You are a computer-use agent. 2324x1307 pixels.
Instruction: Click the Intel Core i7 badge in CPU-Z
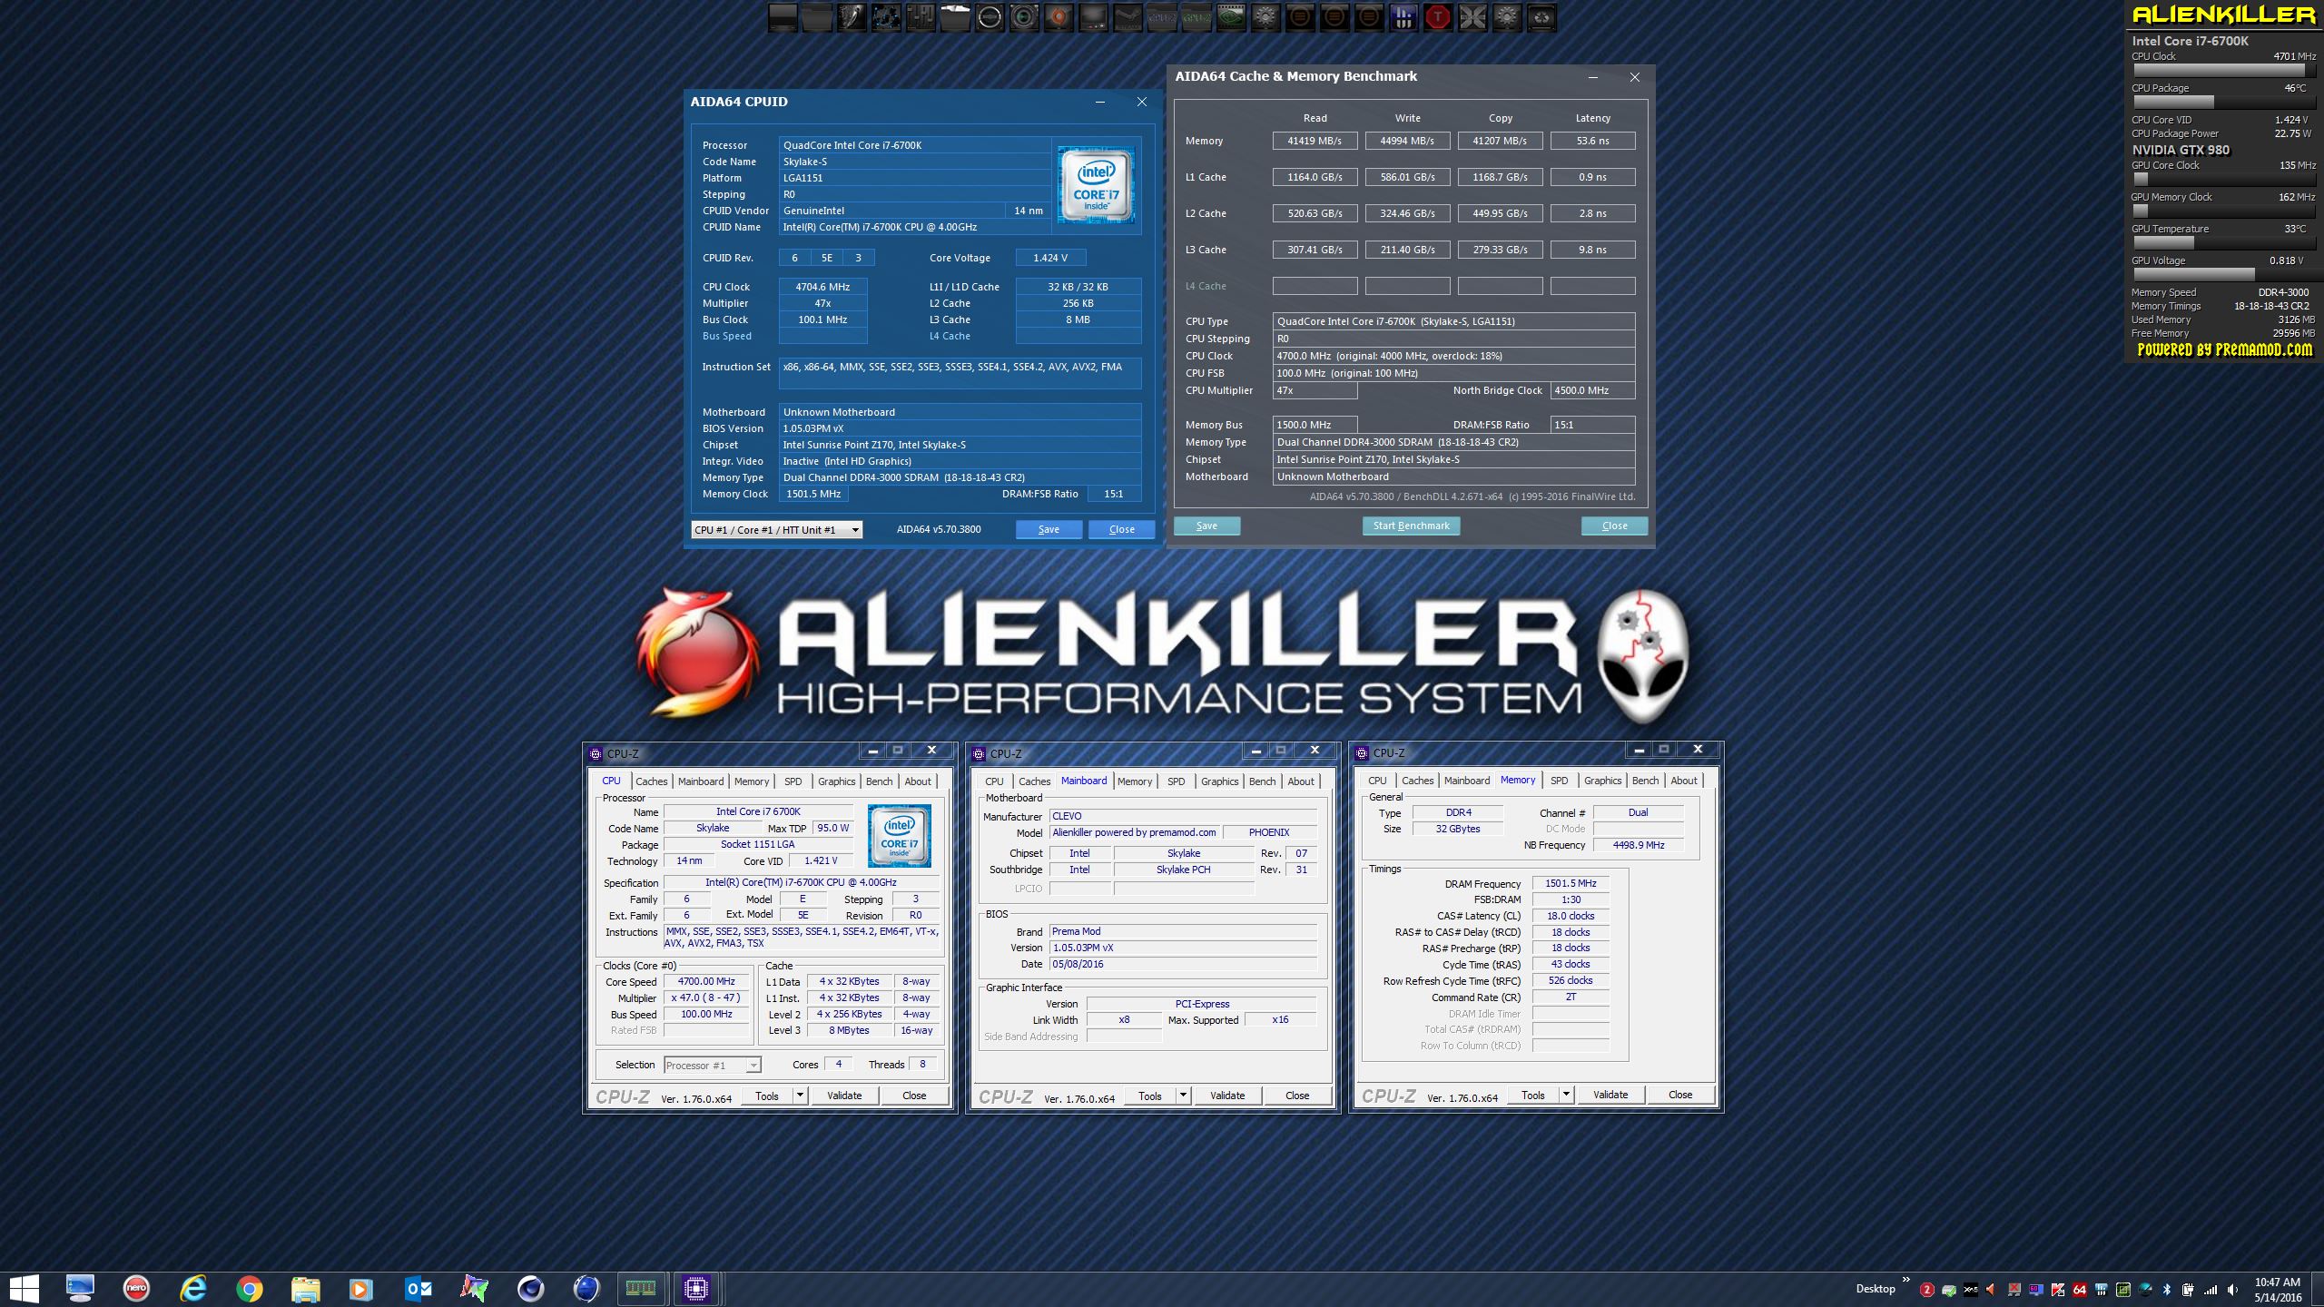click(x=899, y=836)
